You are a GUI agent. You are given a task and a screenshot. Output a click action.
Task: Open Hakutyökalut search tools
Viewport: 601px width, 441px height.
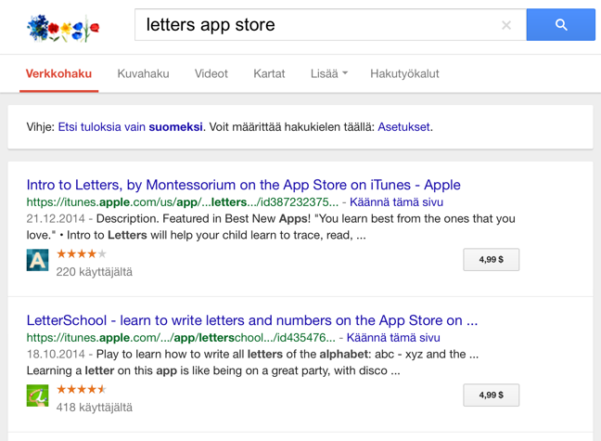(404, 73)
